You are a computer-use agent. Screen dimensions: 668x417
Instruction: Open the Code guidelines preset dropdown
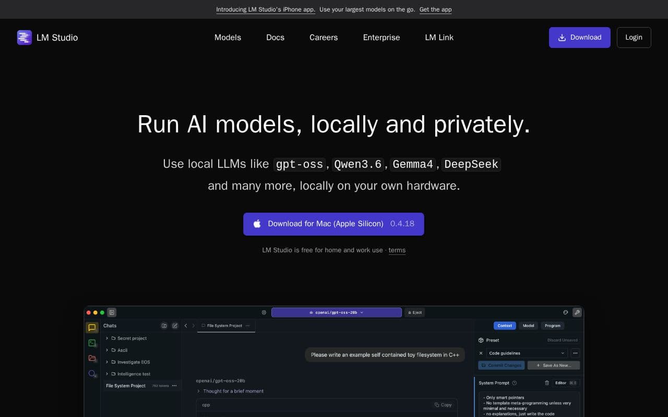tap(527, 353)
